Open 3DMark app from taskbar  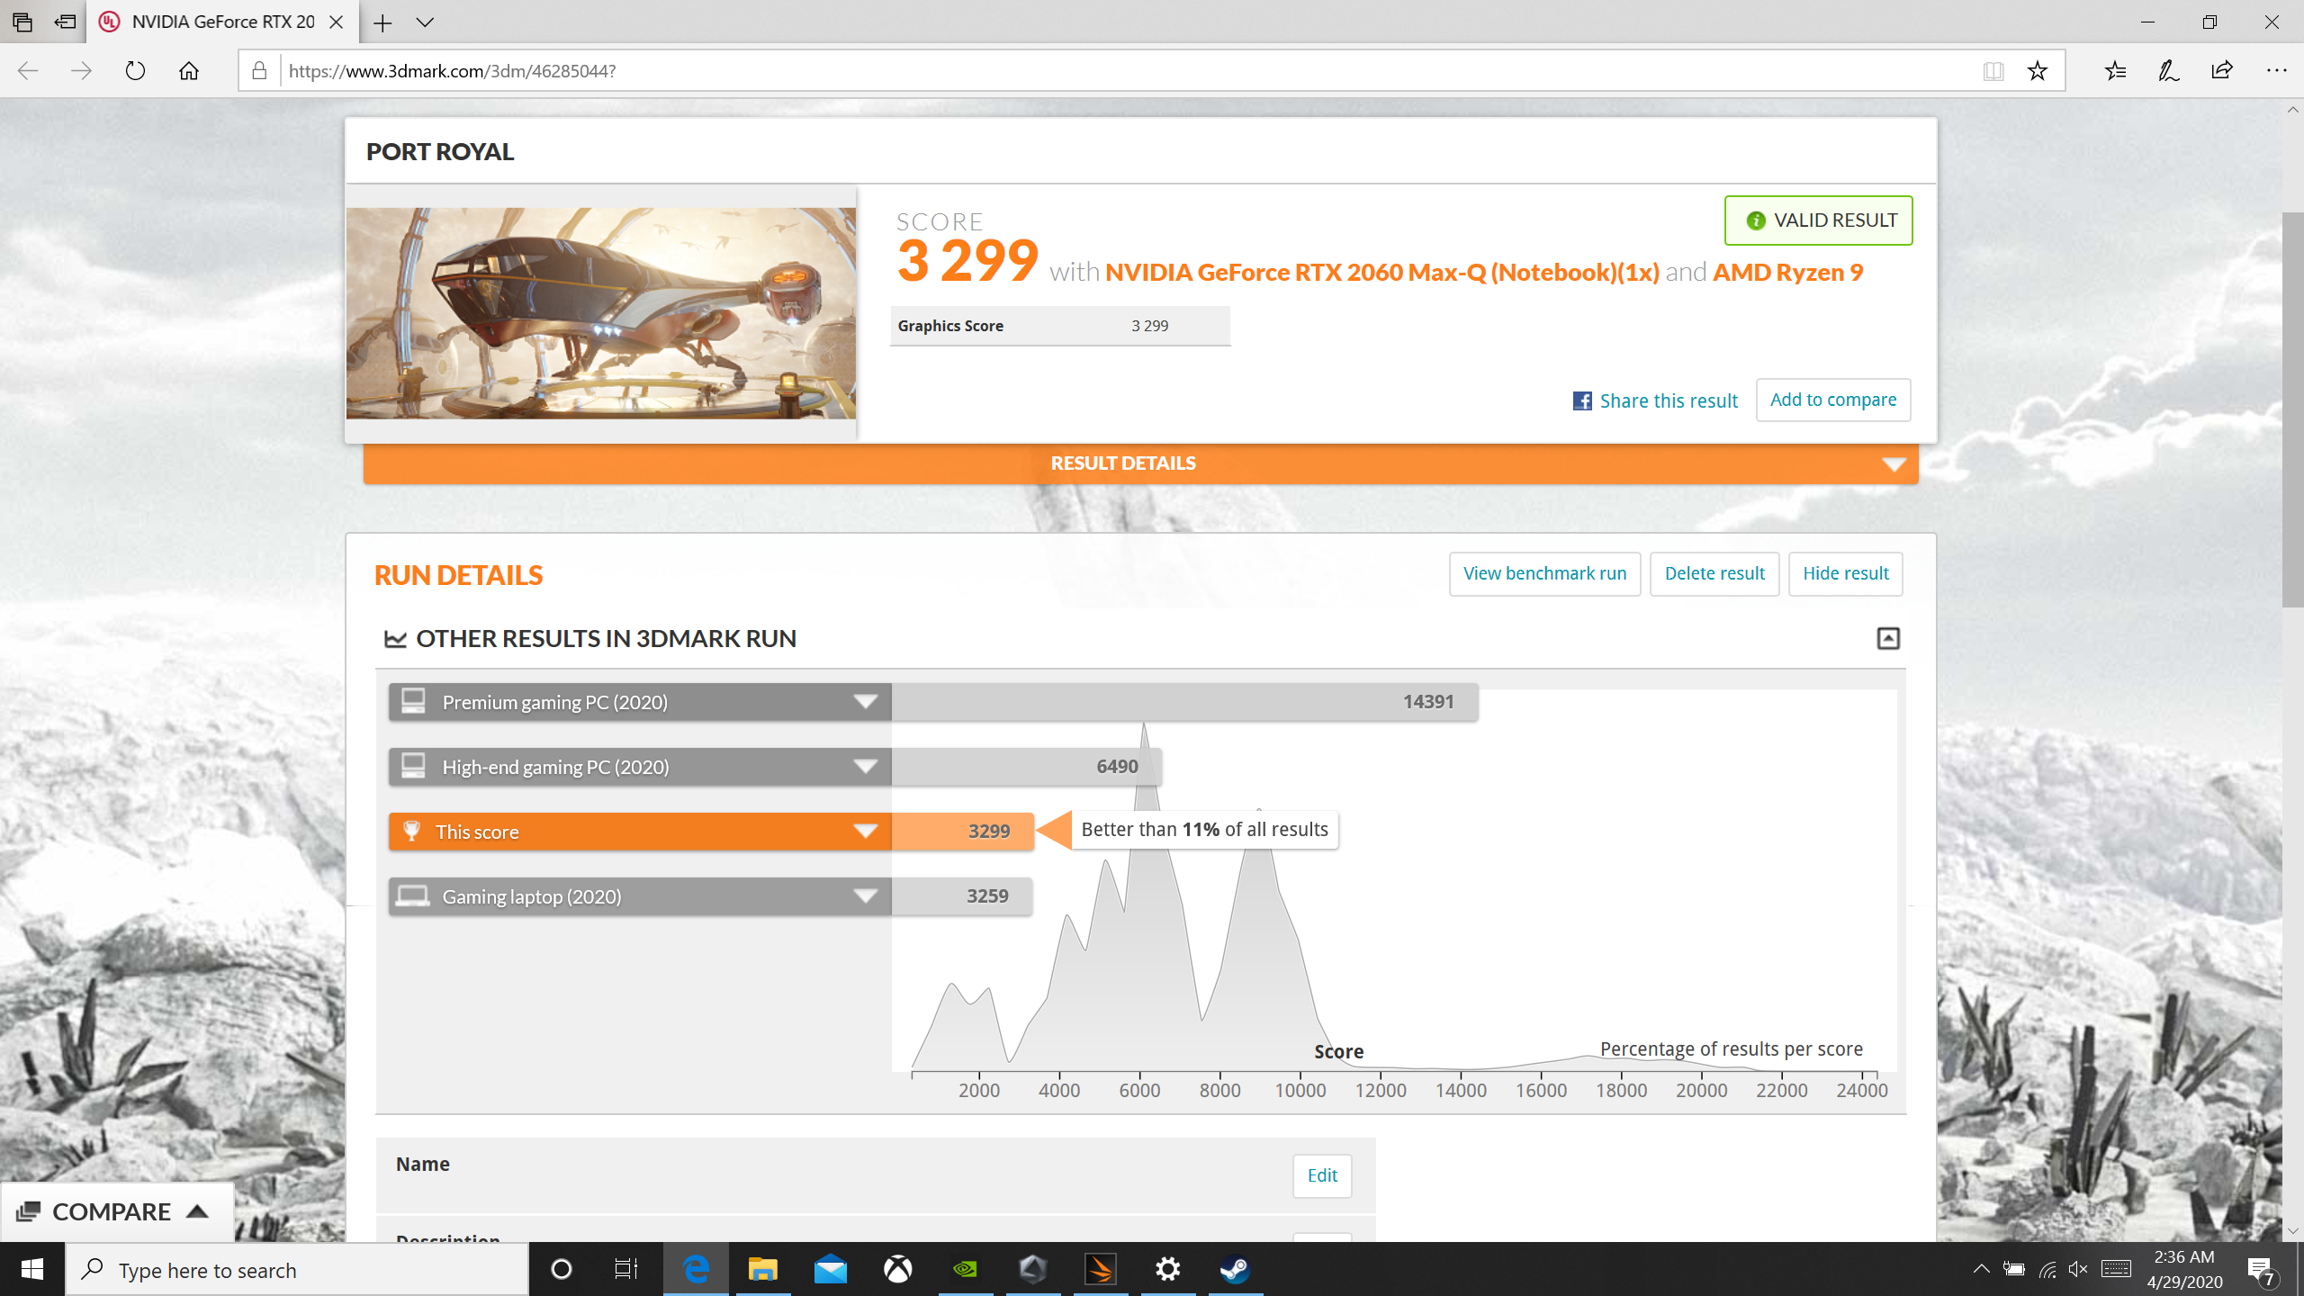pyautogui.click(x=1100, y=1269)
